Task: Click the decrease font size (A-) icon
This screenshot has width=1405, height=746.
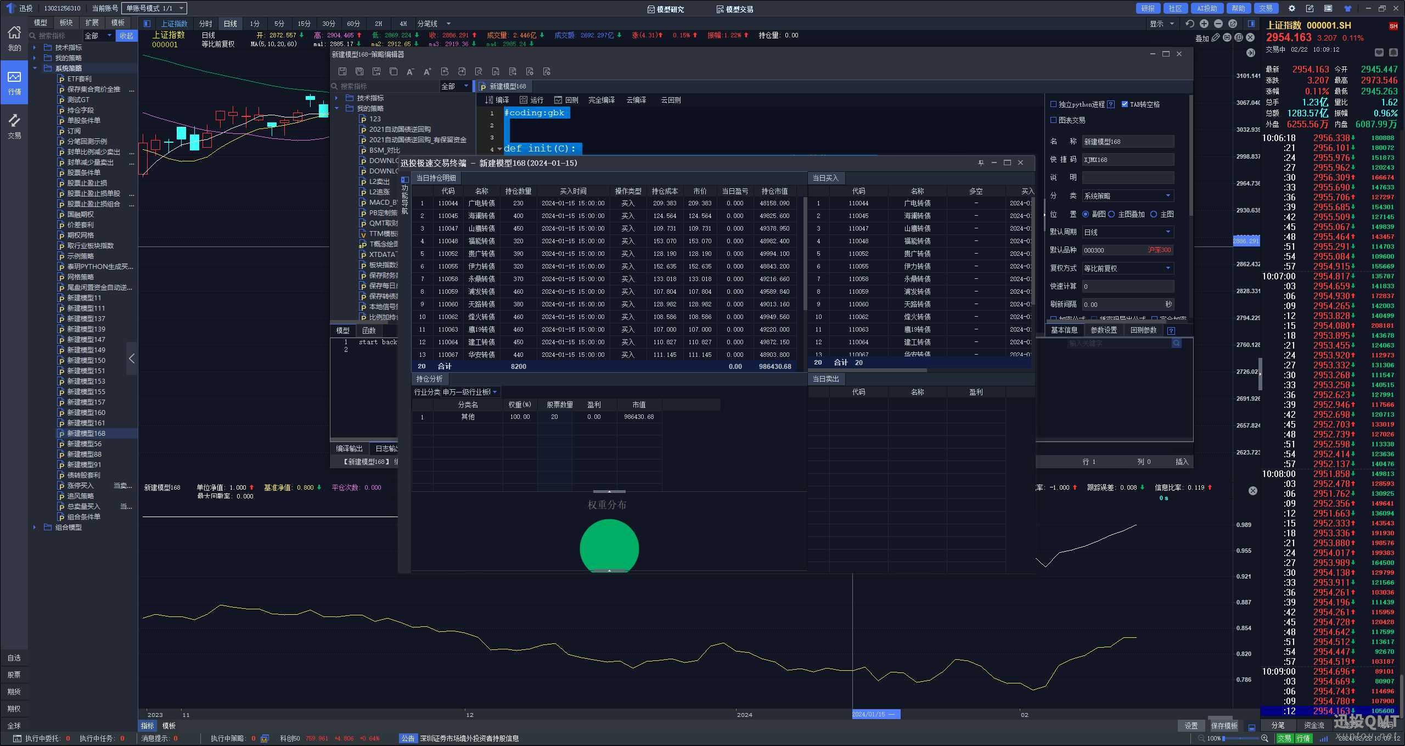Action: pos(410,71)
